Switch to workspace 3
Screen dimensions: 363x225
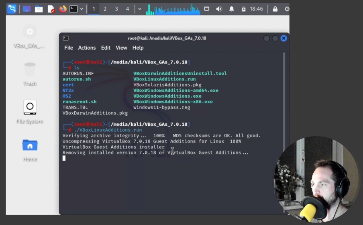[x=116, y=9]
